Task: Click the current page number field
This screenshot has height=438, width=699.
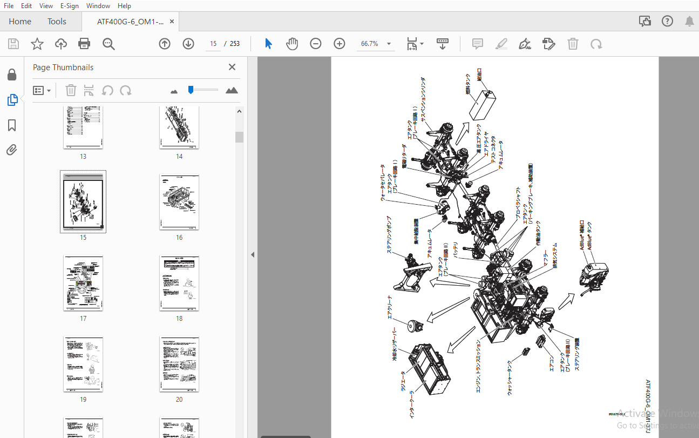Action: coord(213,44)
